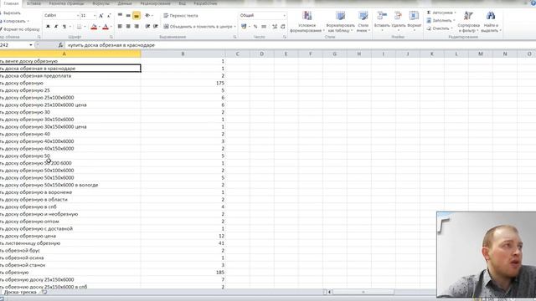
Task: Select column A header
Action: (x=70, y=54)
